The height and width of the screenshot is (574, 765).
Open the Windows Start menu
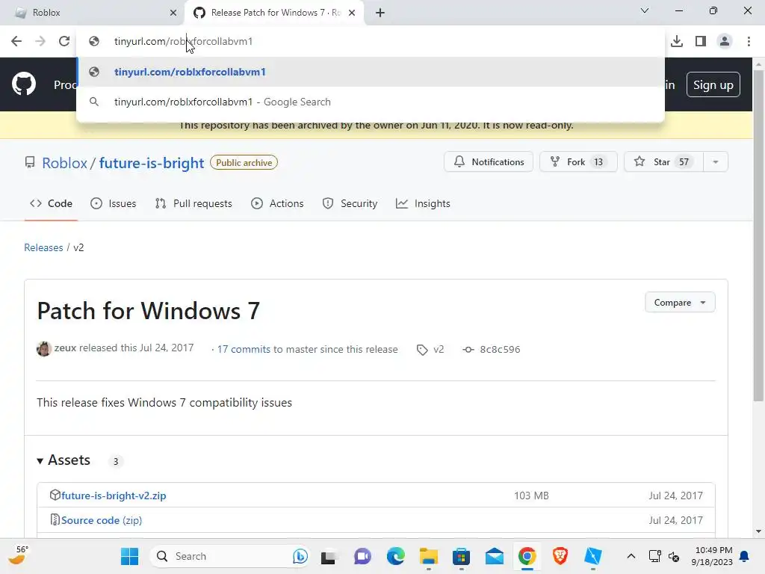tap(129, 556)
